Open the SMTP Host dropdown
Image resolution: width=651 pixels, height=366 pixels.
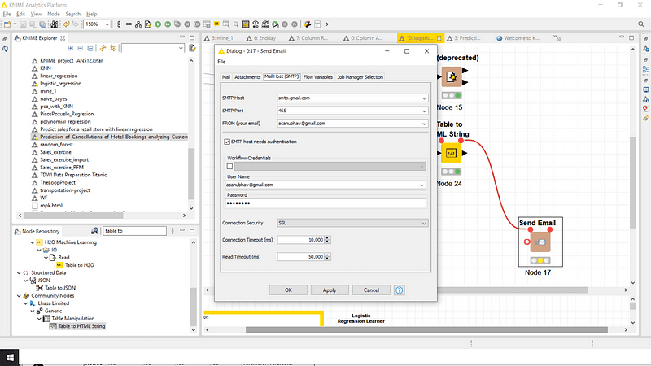tap(424, 98)
